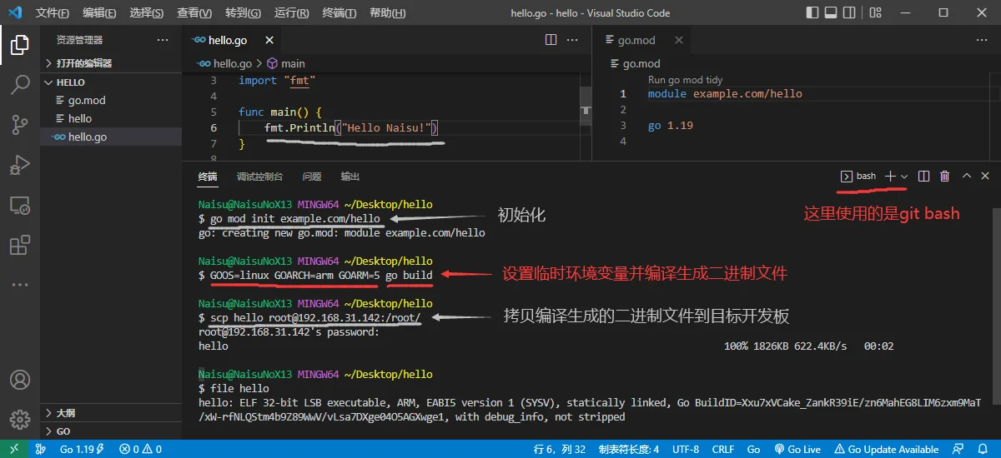Open the main breadcrumb symbol dropdown

click(x=285, y=63)
